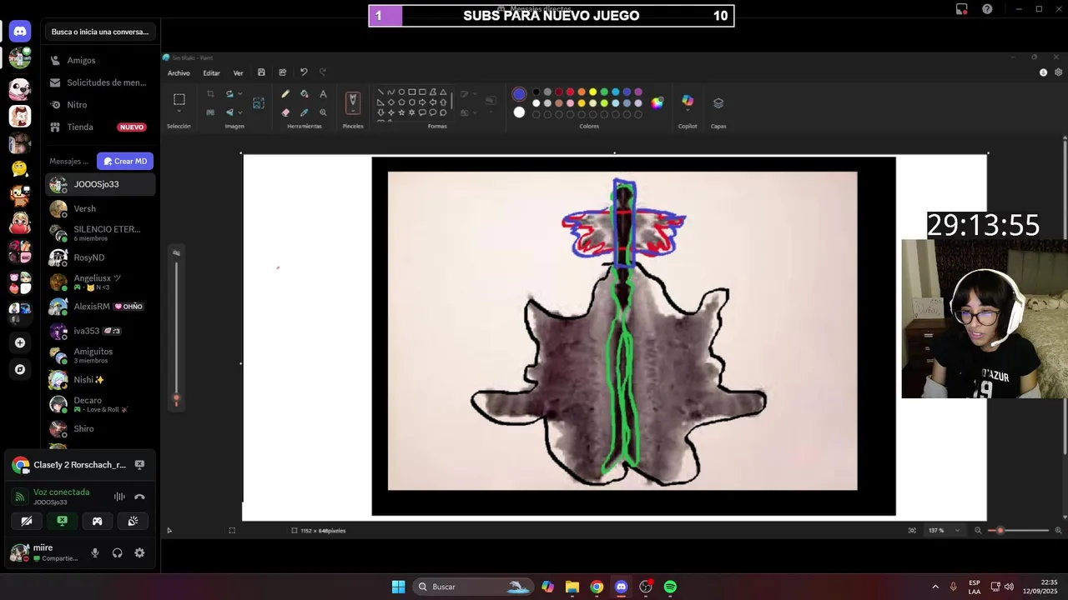Select the yellow color swatch in top row
Image resolution: width=1068 pixels, height=600 pixels.
[593, 92]
